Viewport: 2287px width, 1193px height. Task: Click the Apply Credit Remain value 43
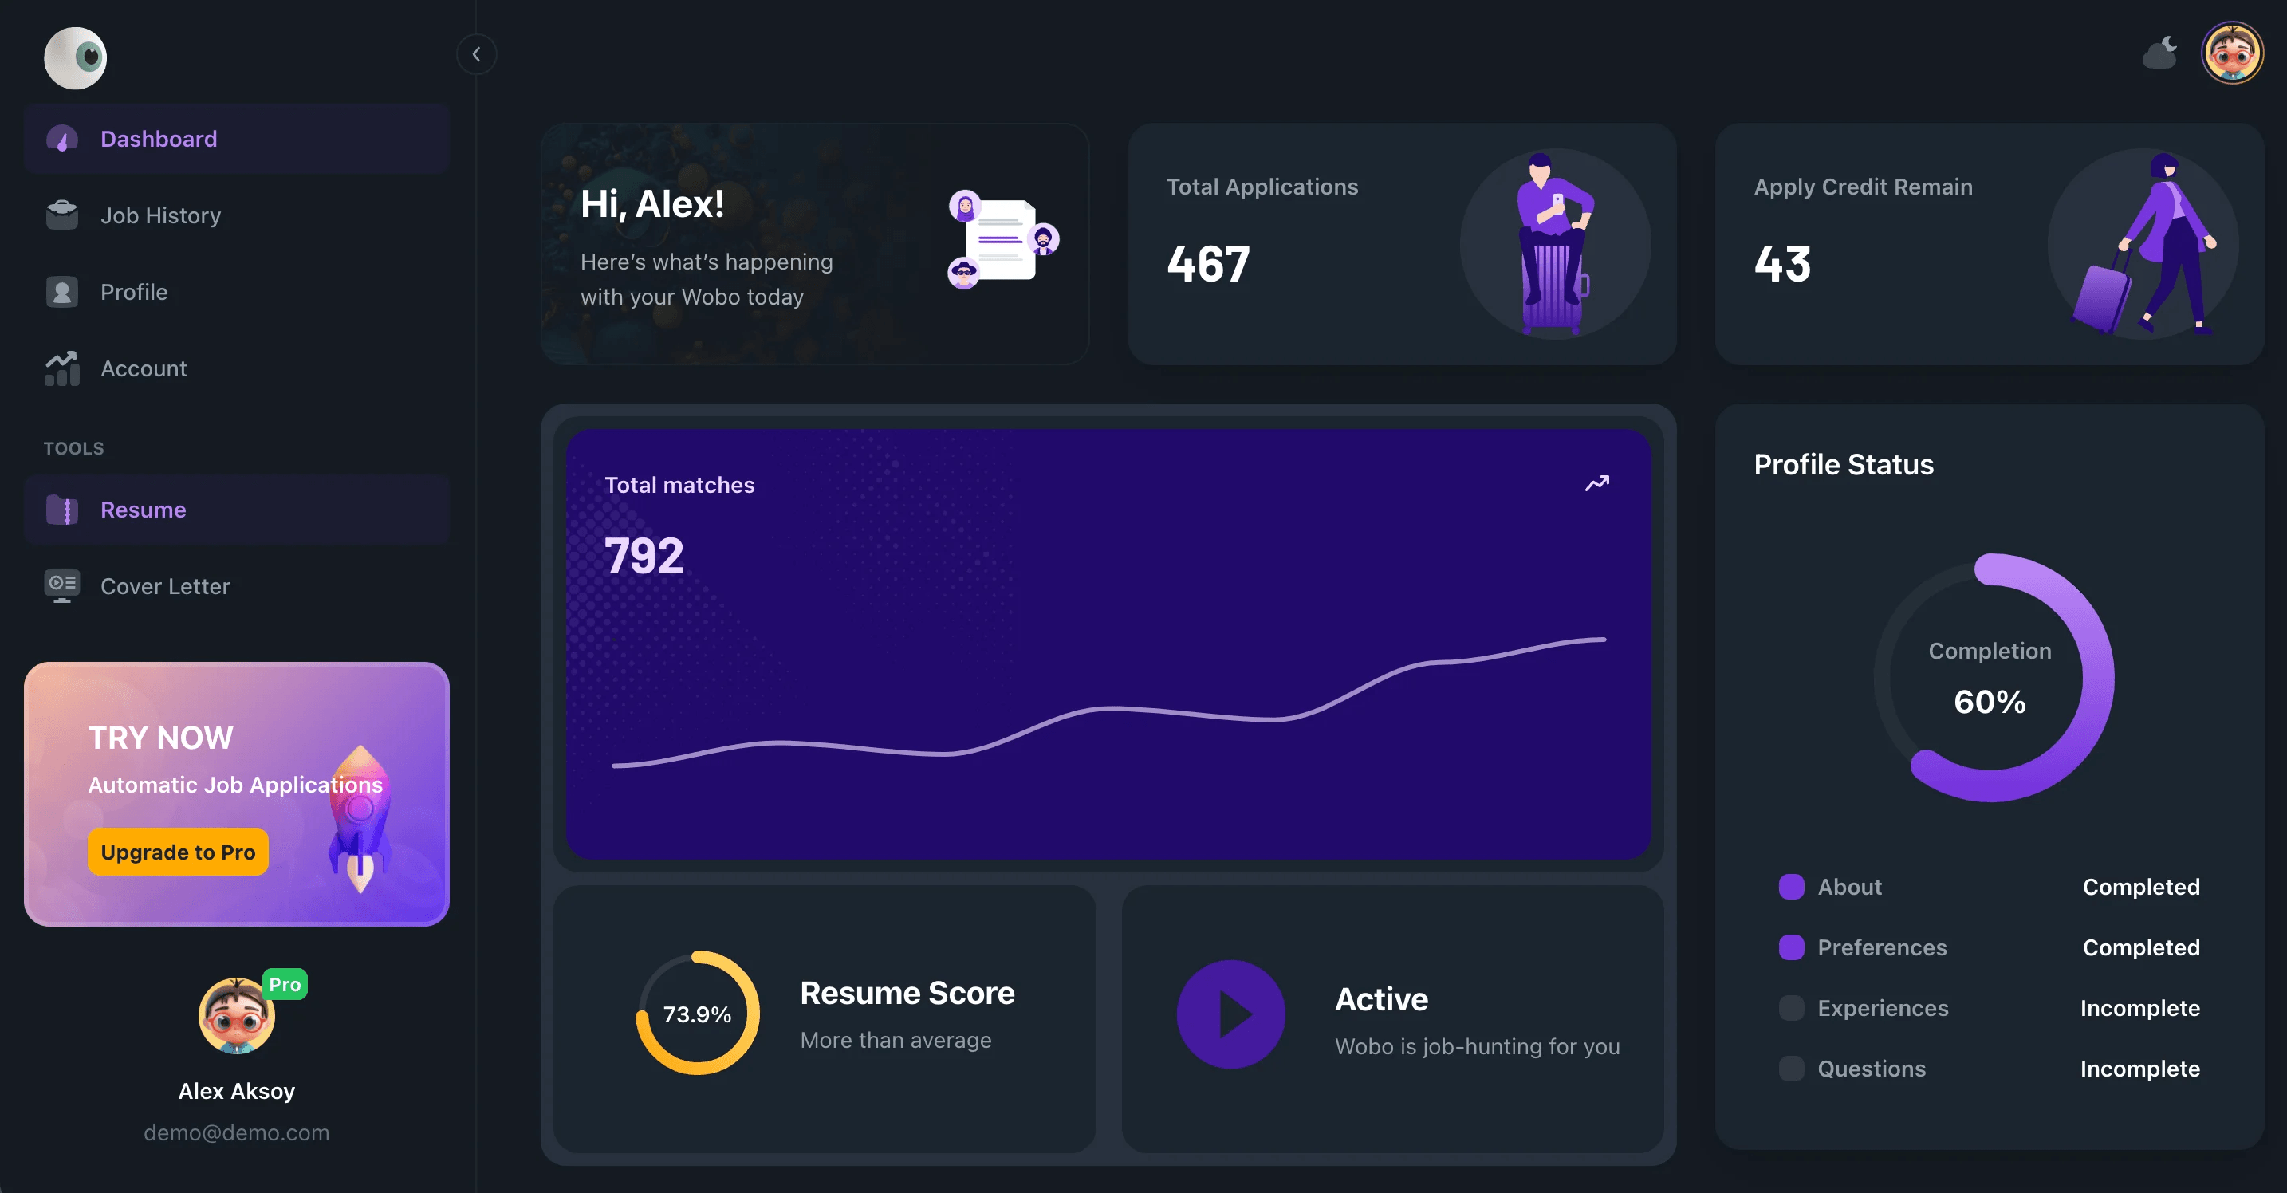1782,264
